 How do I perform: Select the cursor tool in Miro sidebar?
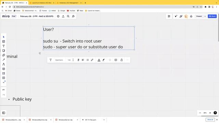[x=4, y=37]
